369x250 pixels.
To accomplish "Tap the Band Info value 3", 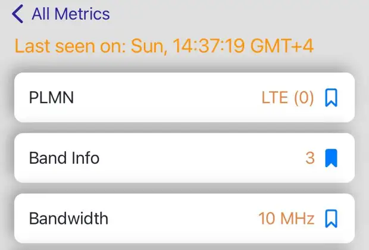I will (x=310, y=158).
